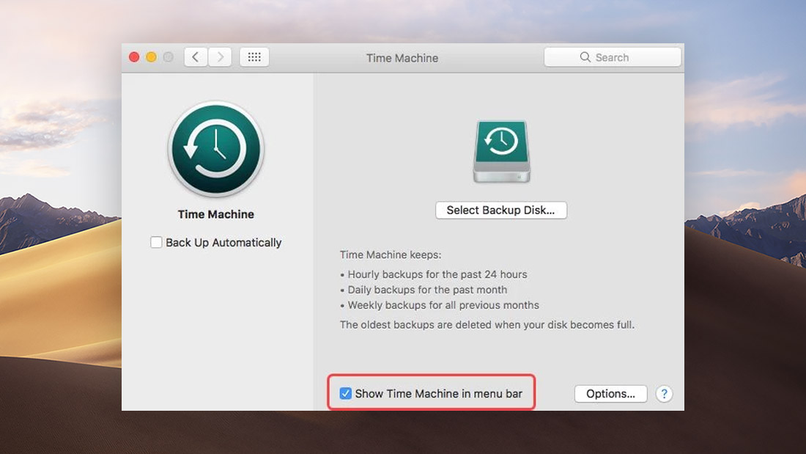Click Select Backup Disk button
This screenshot has width=806, height=454.
pyautogui.click(x=501, y=210)
